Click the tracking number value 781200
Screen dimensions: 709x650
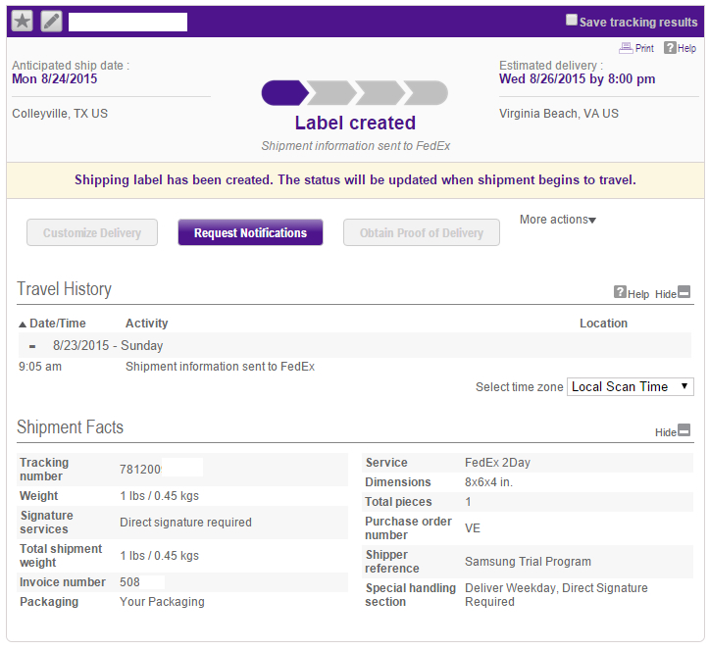pos(140,470)
